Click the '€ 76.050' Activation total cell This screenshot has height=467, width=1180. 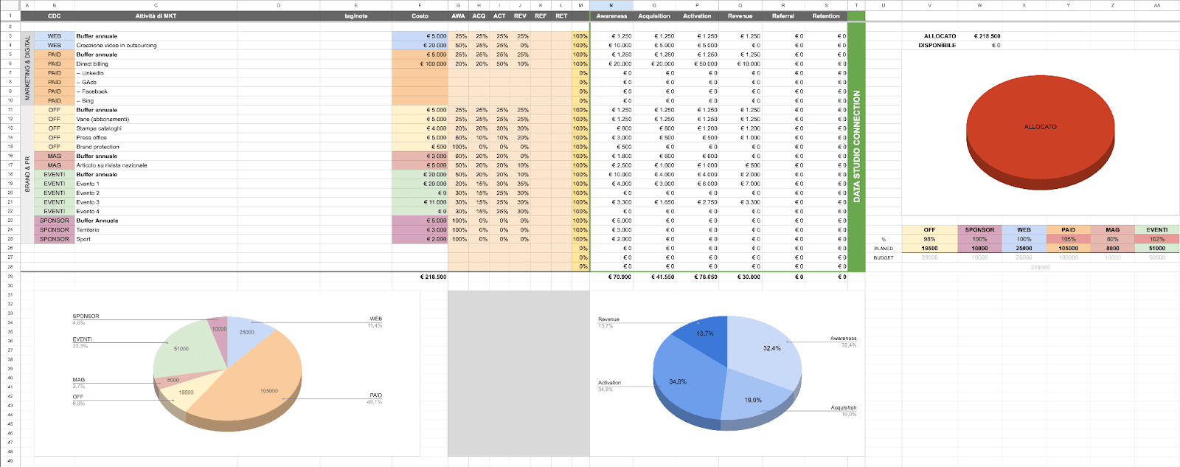coord(697,277)
